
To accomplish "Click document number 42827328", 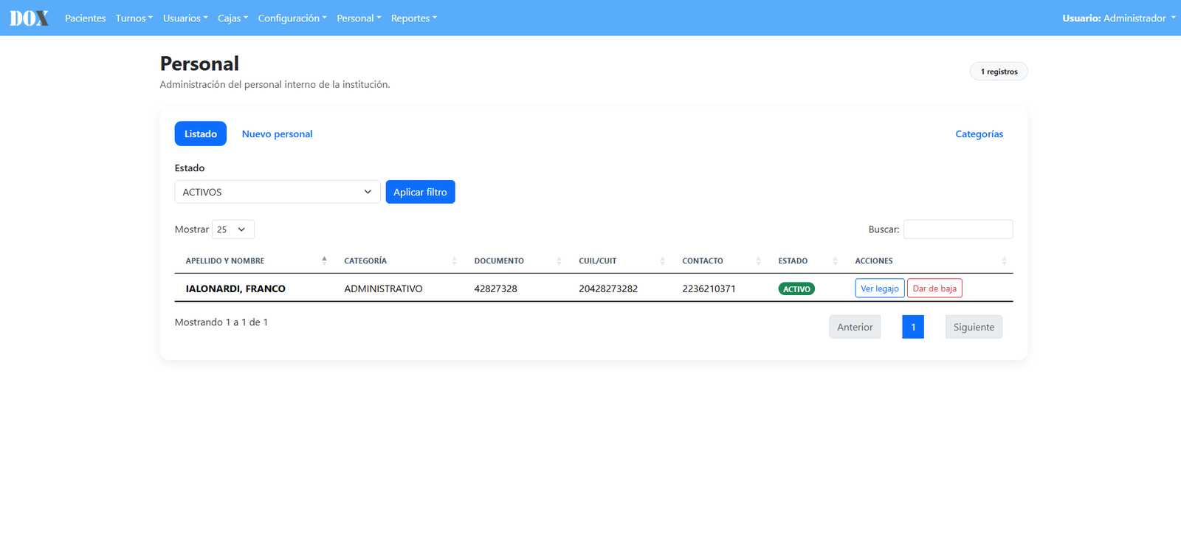I will tap(495, 288).
